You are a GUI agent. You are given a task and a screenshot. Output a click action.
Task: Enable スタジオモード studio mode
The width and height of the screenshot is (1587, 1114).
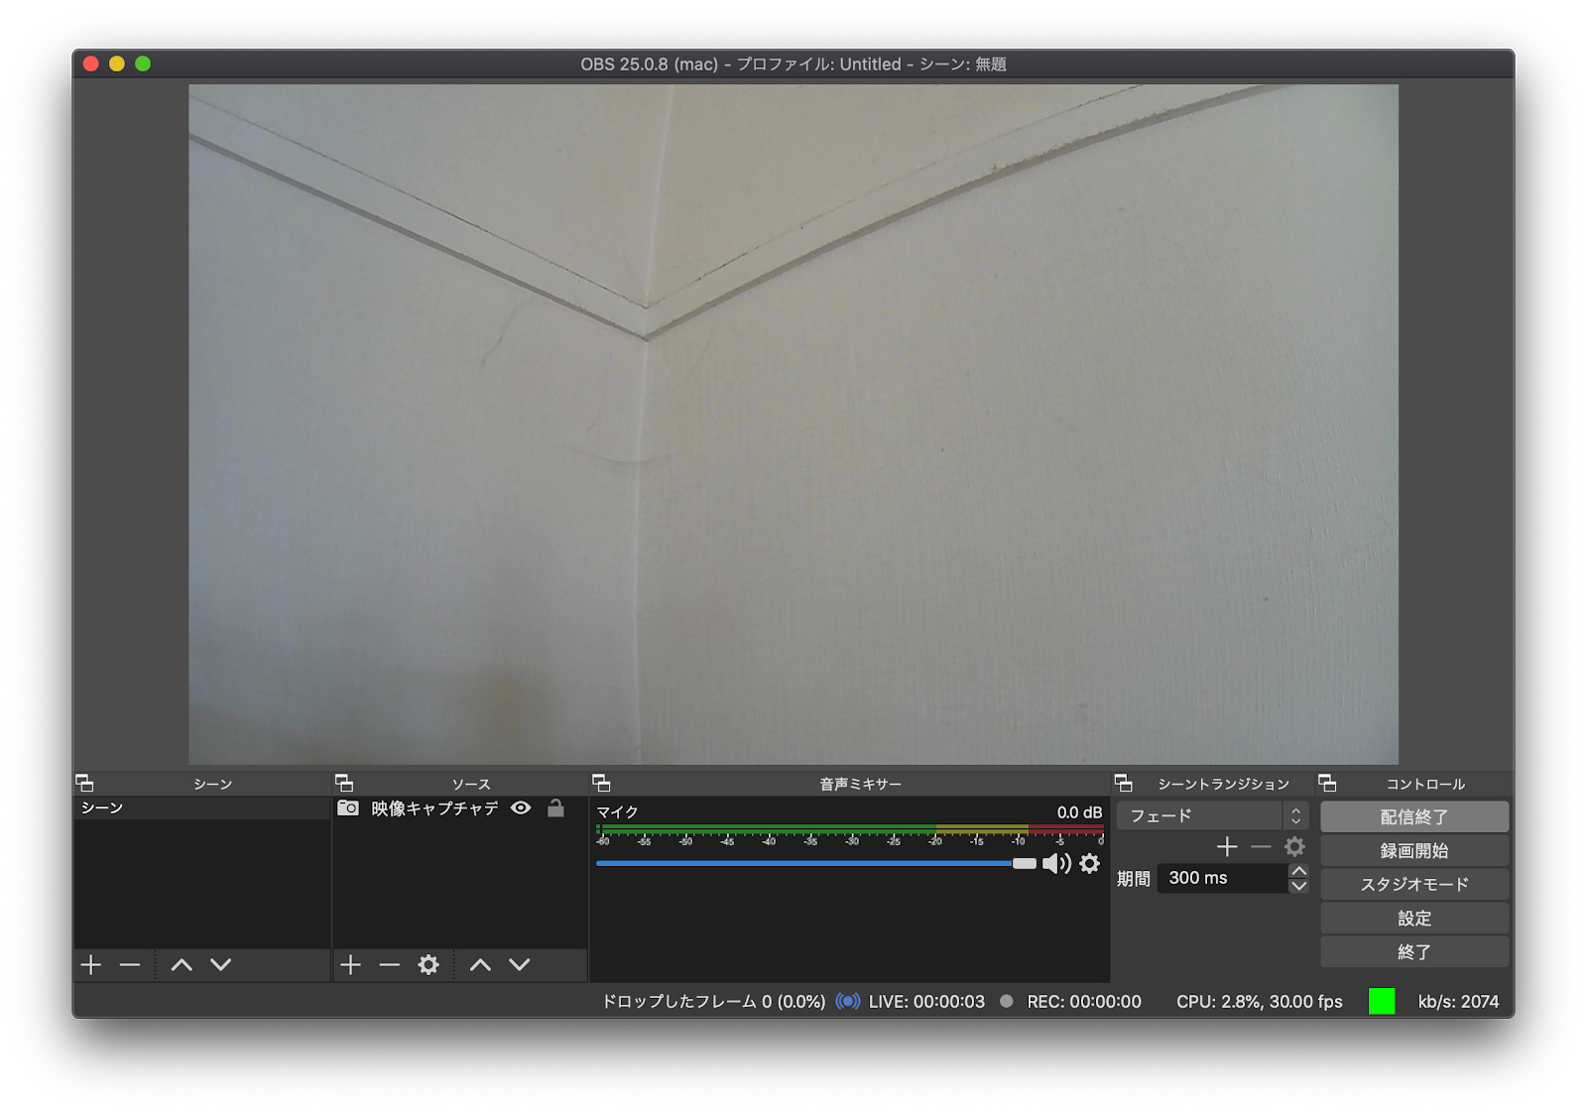pos(1414,885)
